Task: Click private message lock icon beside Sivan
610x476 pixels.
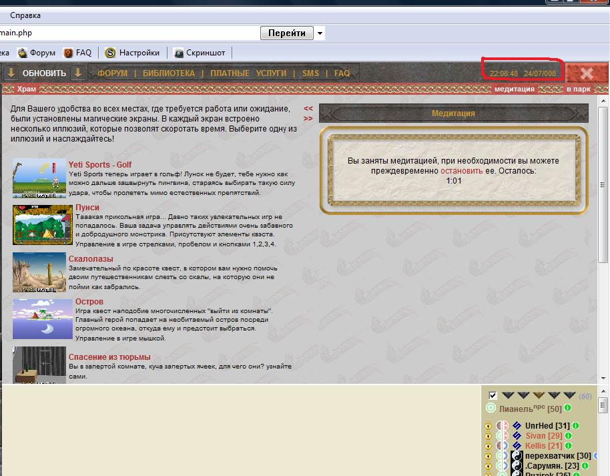Action: click(489, 436)
